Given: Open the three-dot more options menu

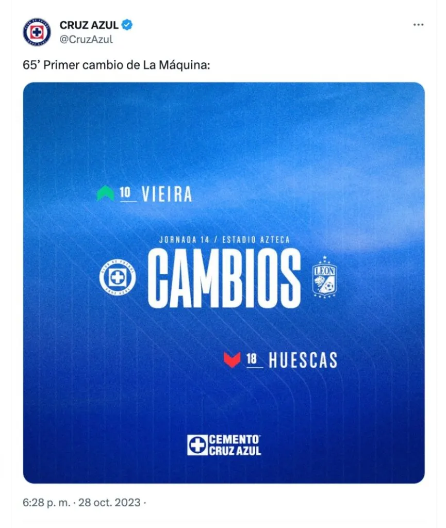Looking at the screenshot, I should tap(419, 25).
